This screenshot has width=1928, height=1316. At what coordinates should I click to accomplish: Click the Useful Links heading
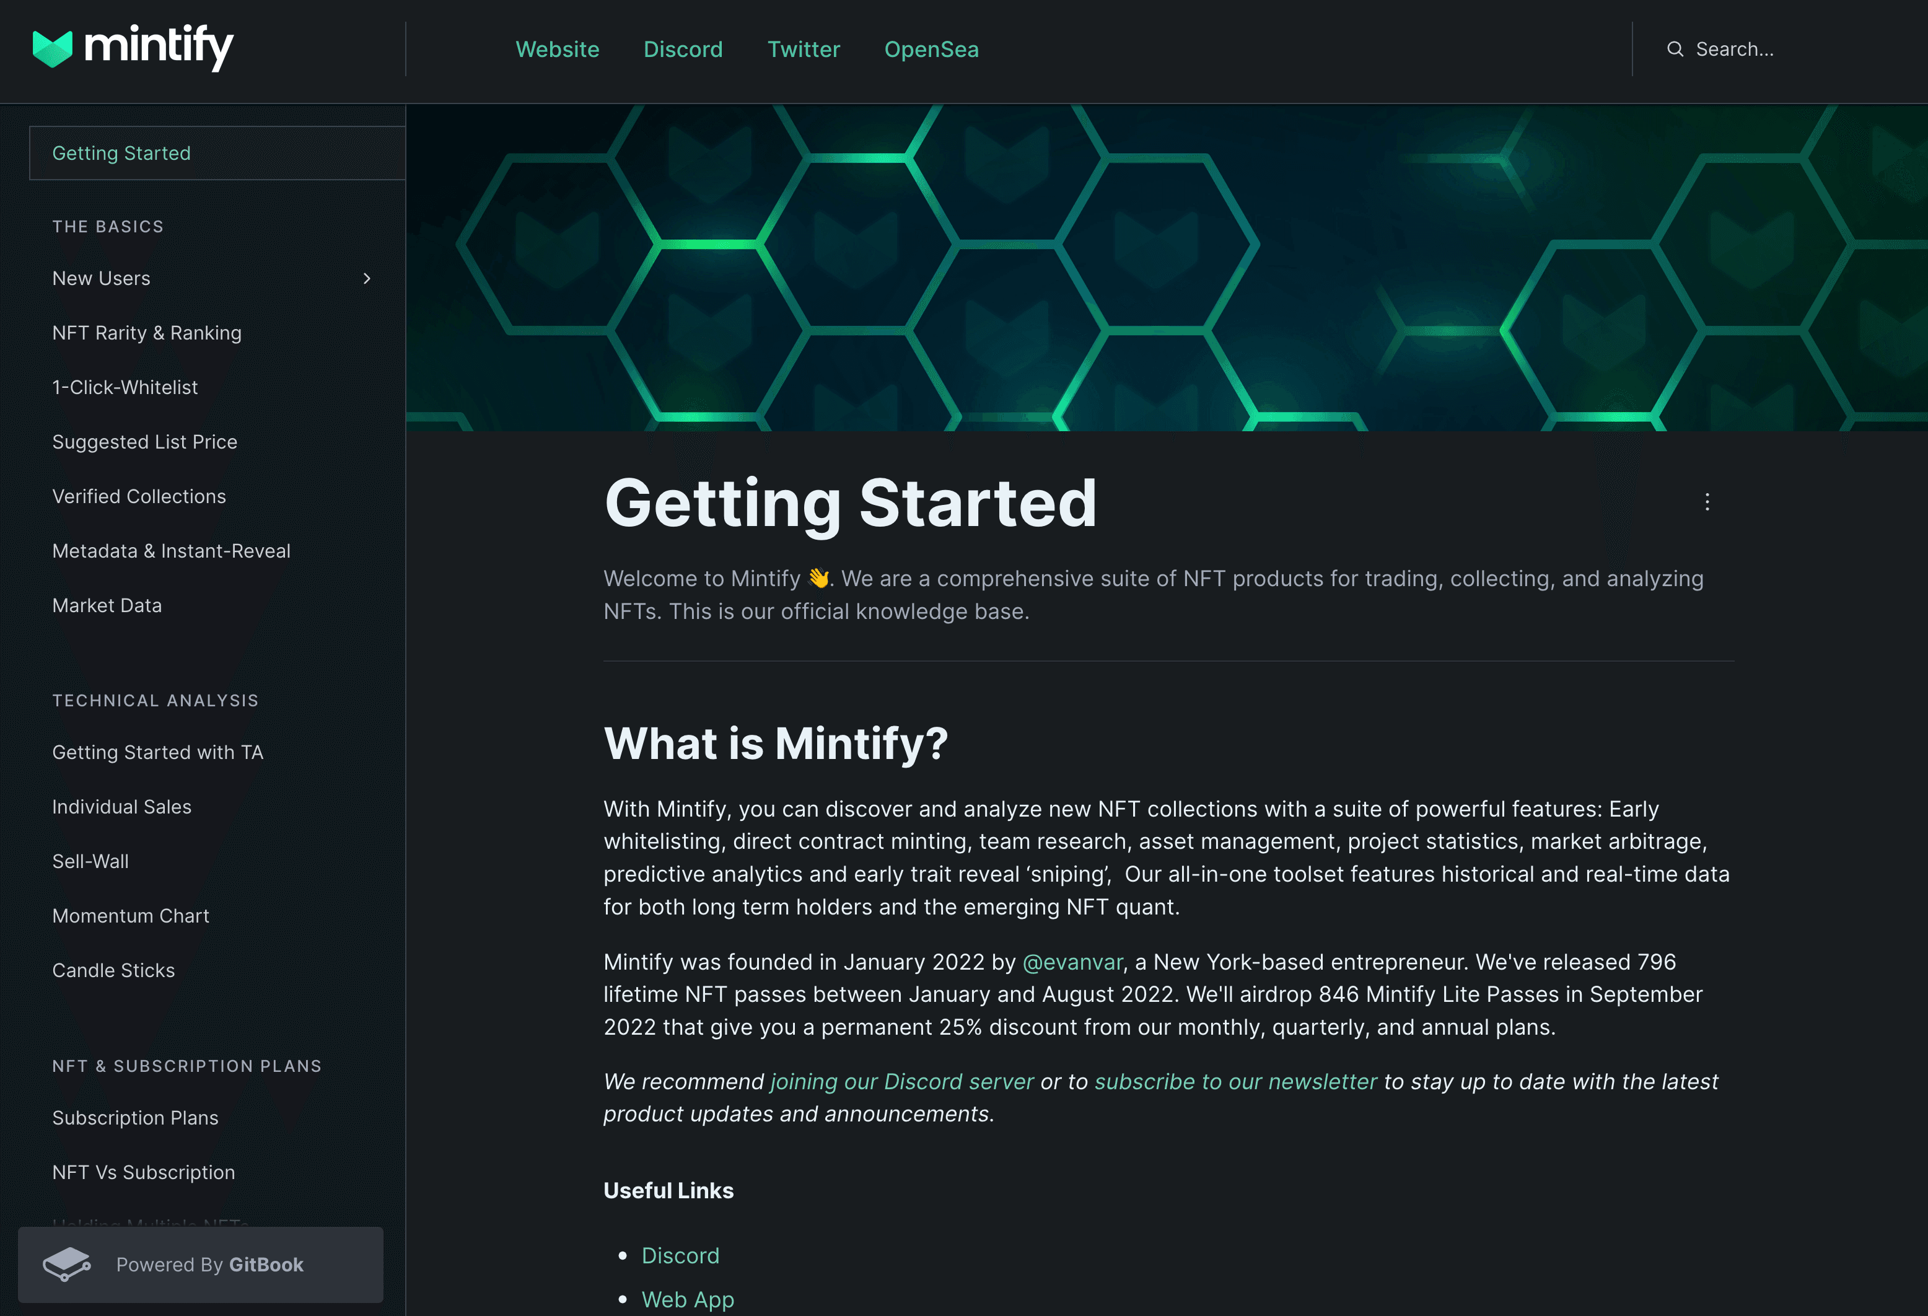point(668,1191)
